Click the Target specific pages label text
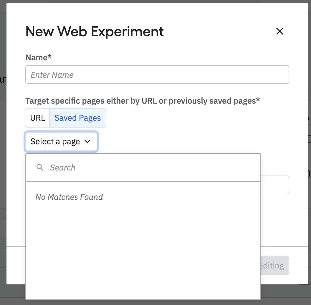 (143, 101)
